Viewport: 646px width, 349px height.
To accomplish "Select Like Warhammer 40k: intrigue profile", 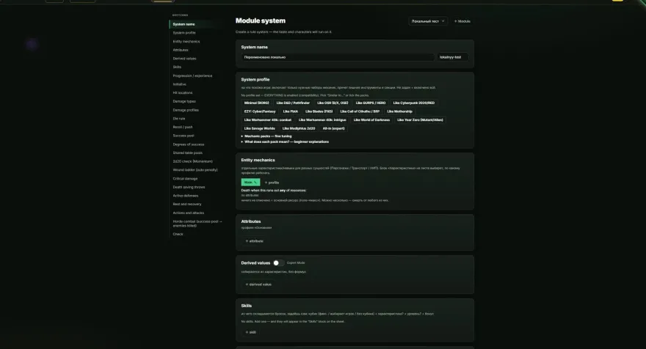I will 322,120.
